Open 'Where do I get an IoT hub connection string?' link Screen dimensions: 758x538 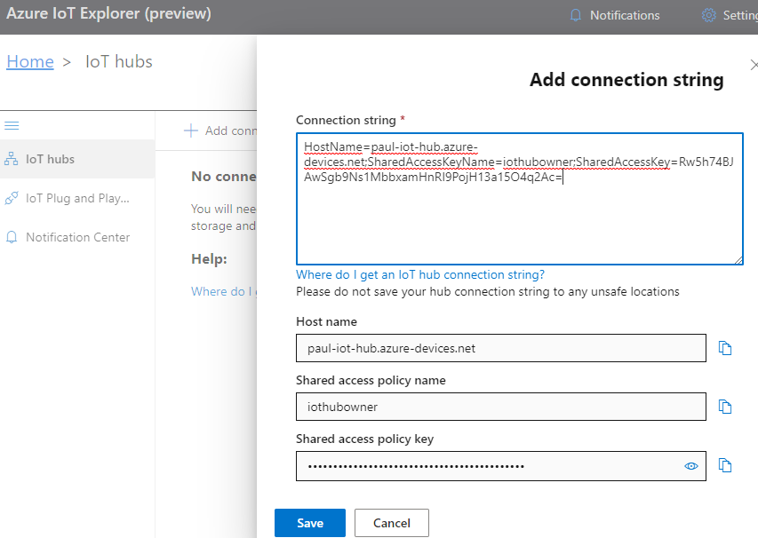420,274
